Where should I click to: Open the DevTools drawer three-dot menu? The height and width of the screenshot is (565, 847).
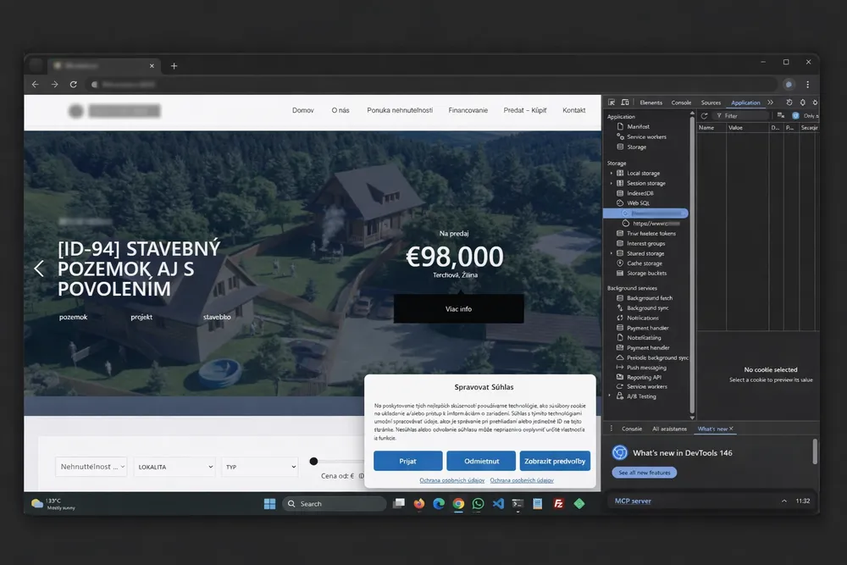point(612,429)
